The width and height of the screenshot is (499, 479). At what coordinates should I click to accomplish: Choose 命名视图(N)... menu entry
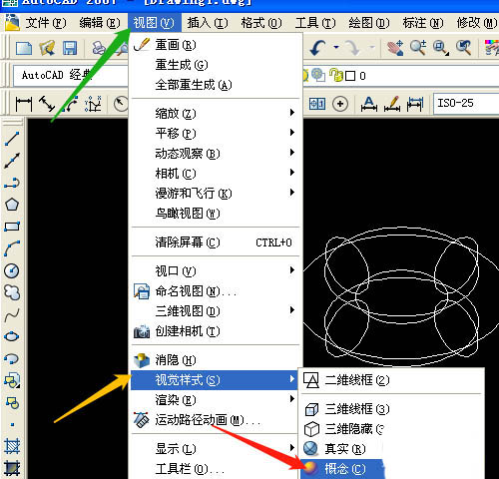click(x=216, y=291)
